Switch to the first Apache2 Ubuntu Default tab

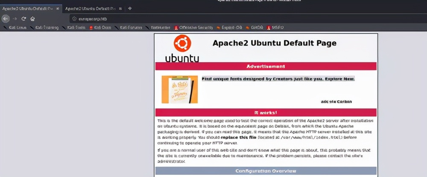[x=27, y=9]
